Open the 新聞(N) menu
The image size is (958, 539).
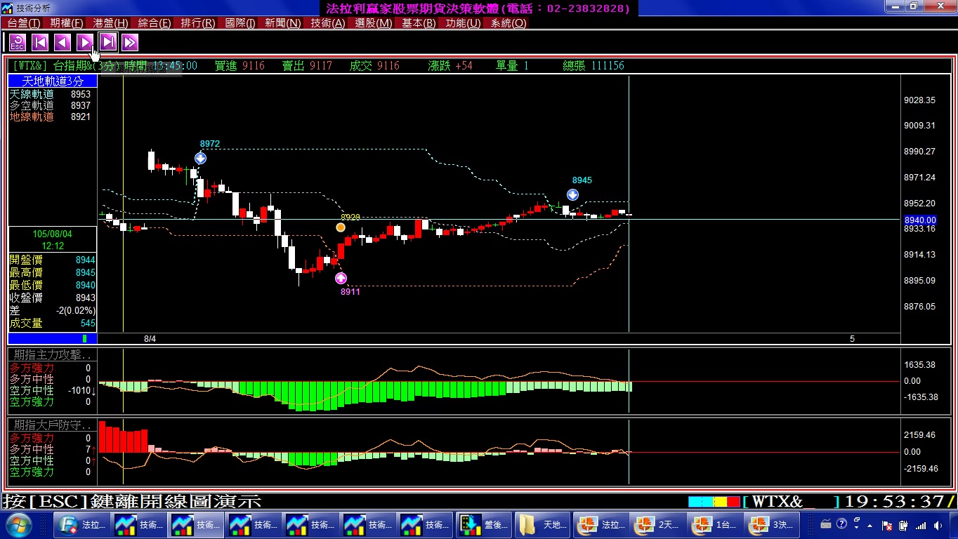[282, 23]
